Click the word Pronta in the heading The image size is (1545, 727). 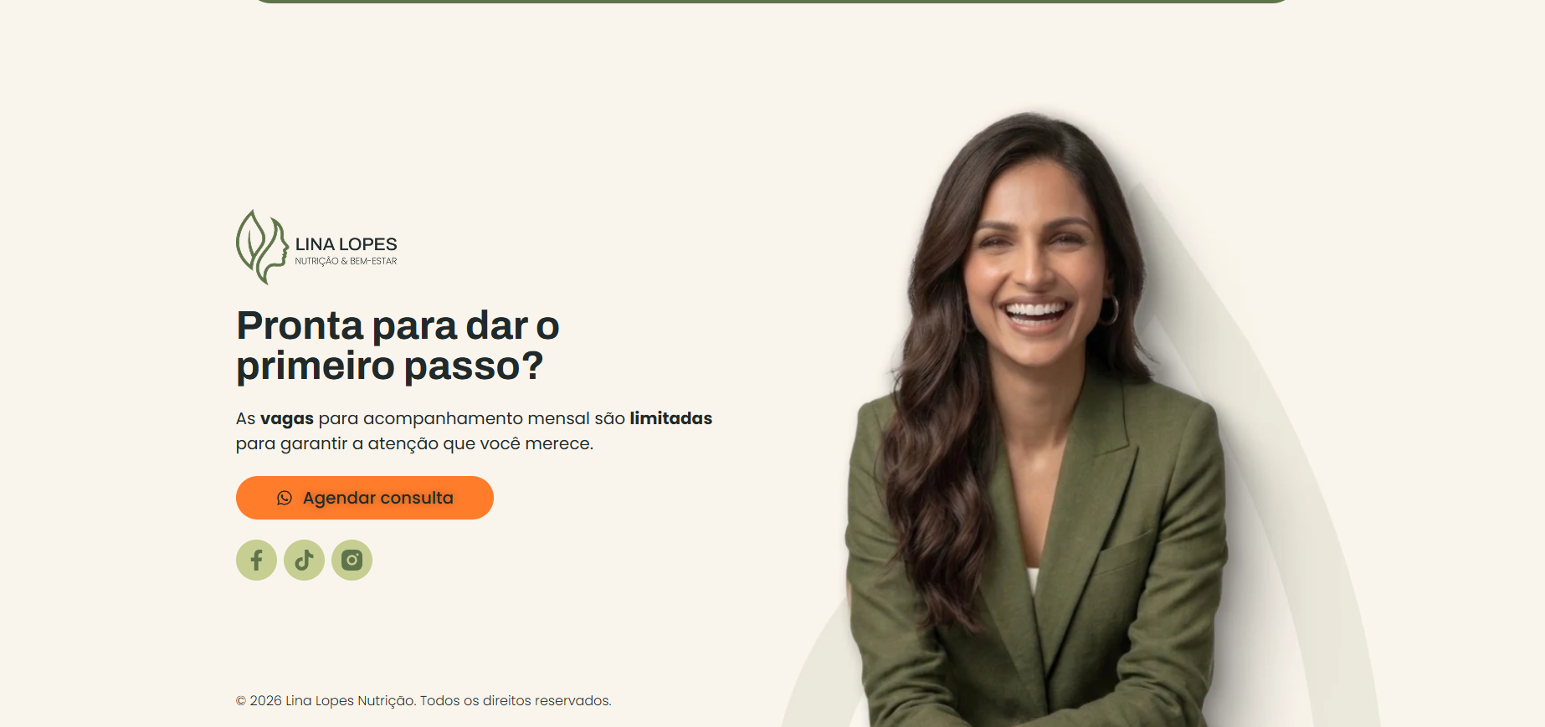pos(300,325)
